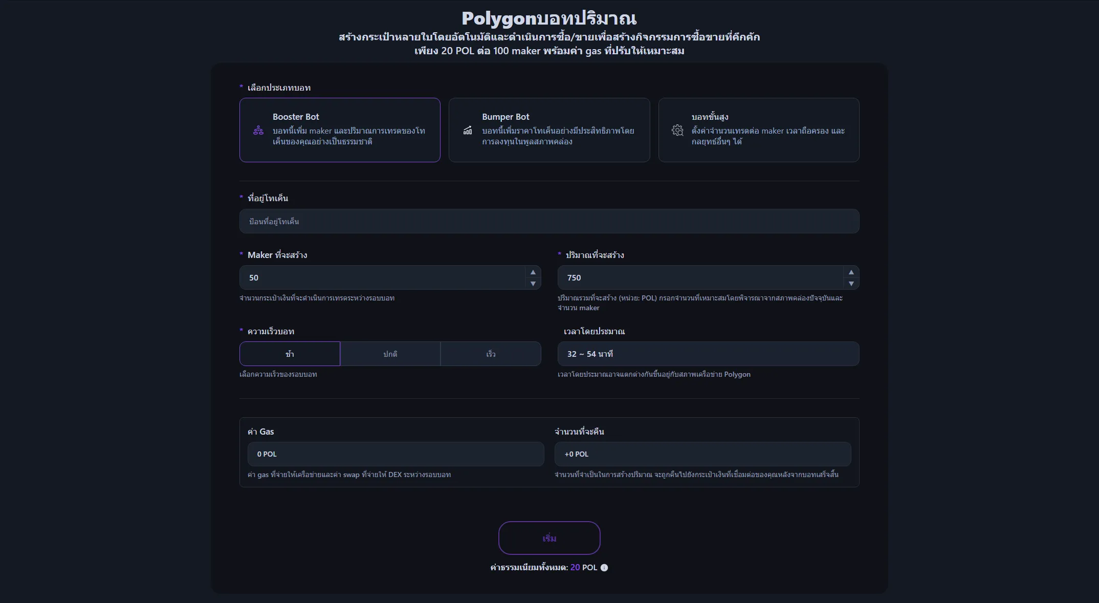Click the Bumper Bot chart icon

pos(468,131)
